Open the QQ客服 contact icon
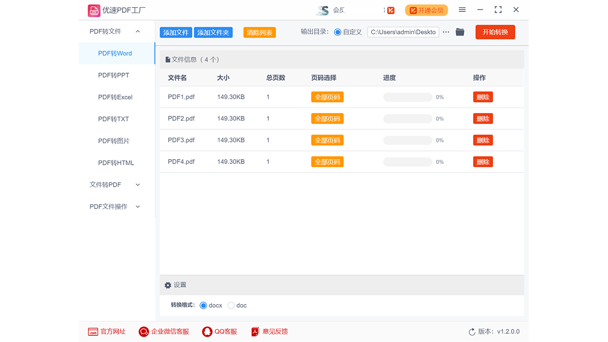The width and height of the screenshot is (608, 342). (207, 332)
